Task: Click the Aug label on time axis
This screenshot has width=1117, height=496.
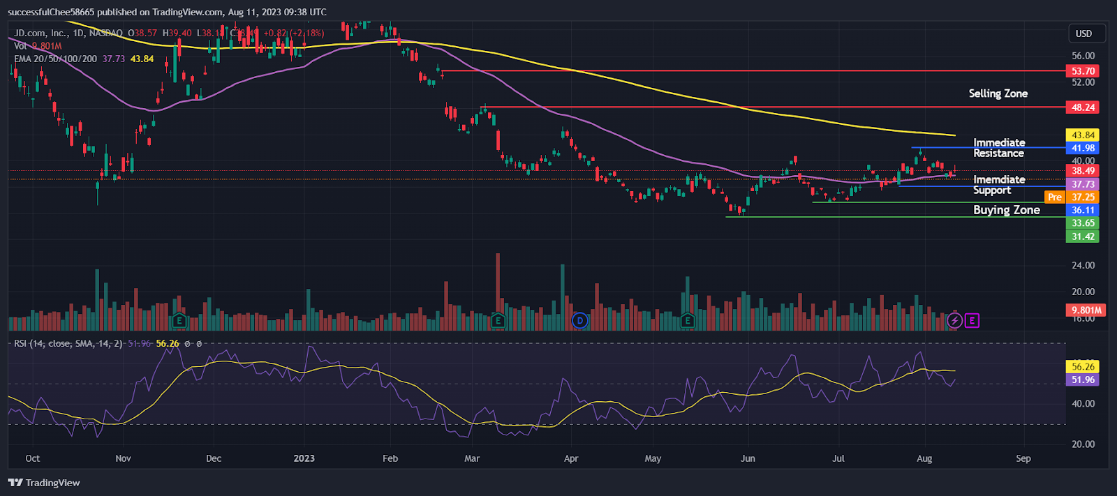Action: click(x=924, y=458)
